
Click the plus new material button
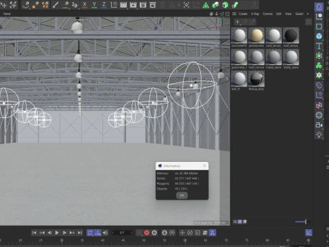click(x=237, y=22)
